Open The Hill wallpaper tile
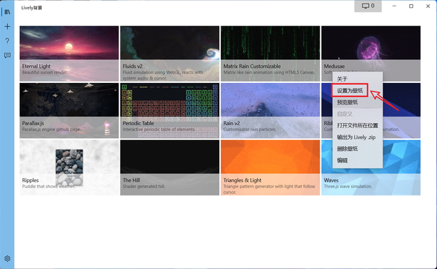The width and height of the screenshot is (437, 269). [x=169, y=165]
